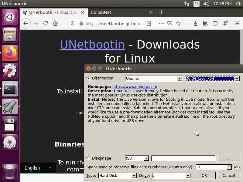243x182 pixels.
Task: Open the DVD disc dock icon
Action: point(10,142)
